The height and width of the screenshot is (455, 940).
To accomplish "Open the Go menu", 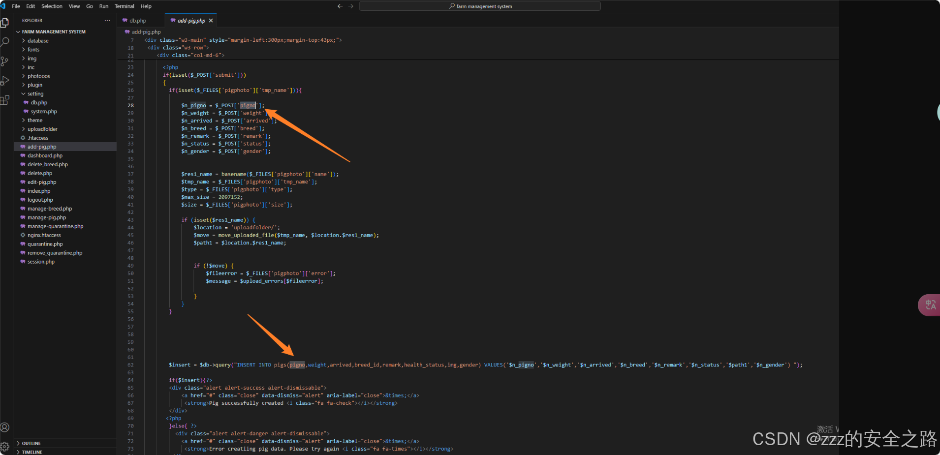I will [90, 6].
